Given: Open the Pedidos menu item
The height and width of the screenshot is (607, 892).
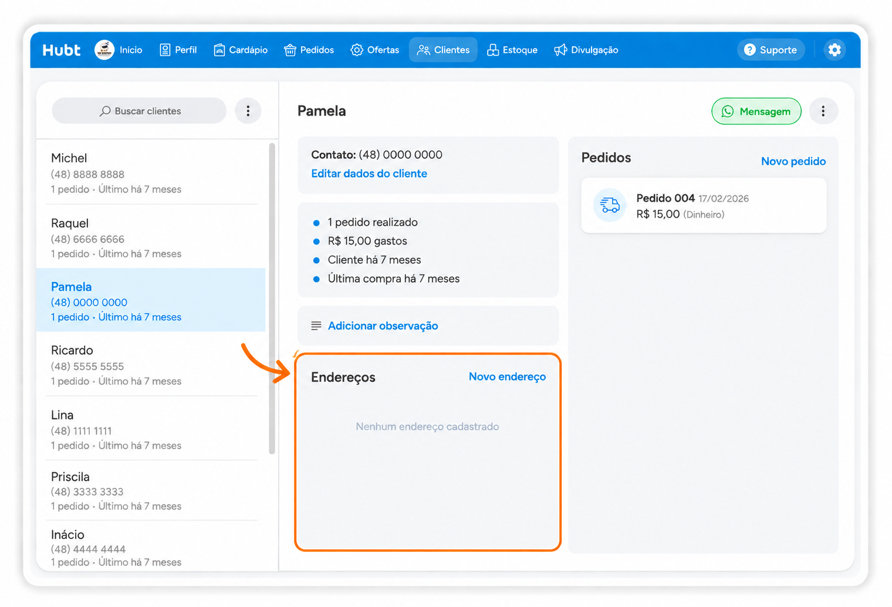Looking at the screenshot, I should tap(309, 50).
